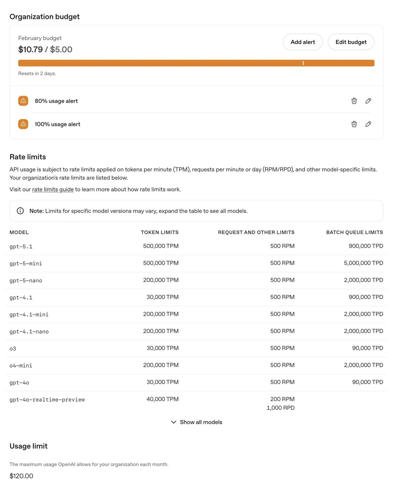Click gpt-4o's 500 RPM value

click(282, 382)
